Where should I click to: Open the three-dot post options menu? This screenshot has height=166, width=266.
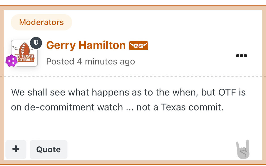point(241,56)
